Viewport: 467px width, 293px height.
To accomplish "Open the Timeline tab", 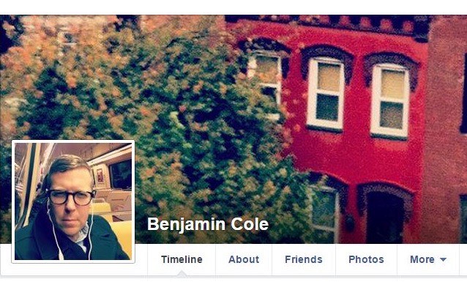I will coord(182,259).
